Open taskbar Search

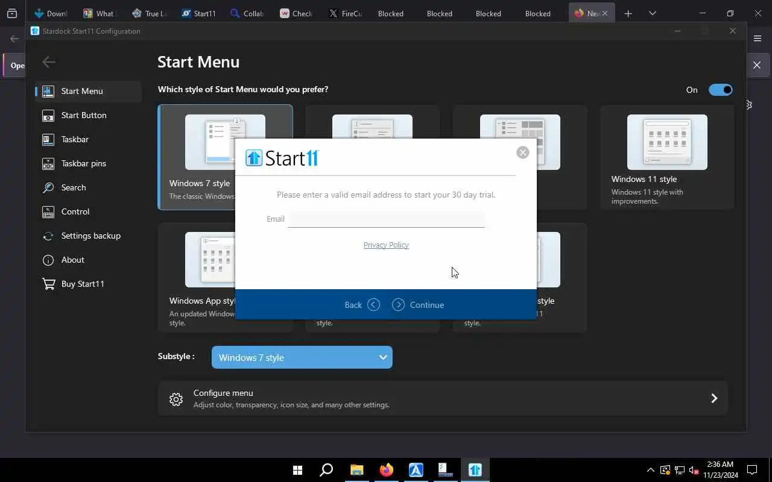tap(326, 470)
